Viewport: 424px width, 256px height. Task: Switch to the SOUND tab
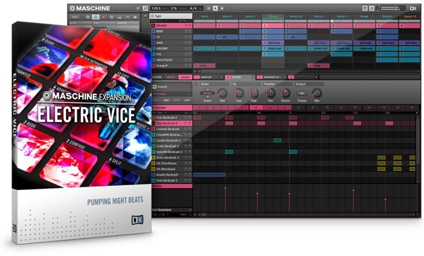[185, 77]
